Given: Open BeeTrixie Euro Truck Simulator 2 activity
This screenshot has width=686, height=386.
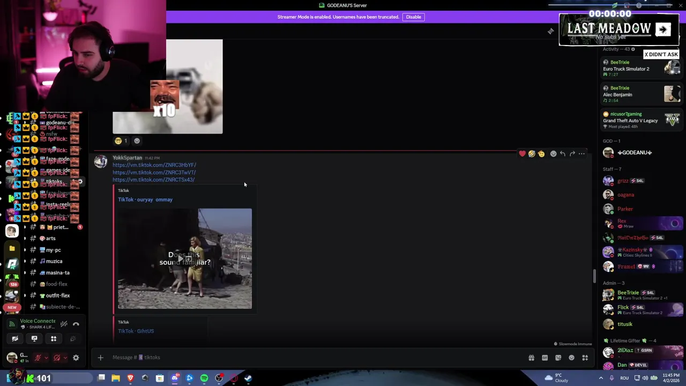Looking at the screenshot, I should coord(641,68).
